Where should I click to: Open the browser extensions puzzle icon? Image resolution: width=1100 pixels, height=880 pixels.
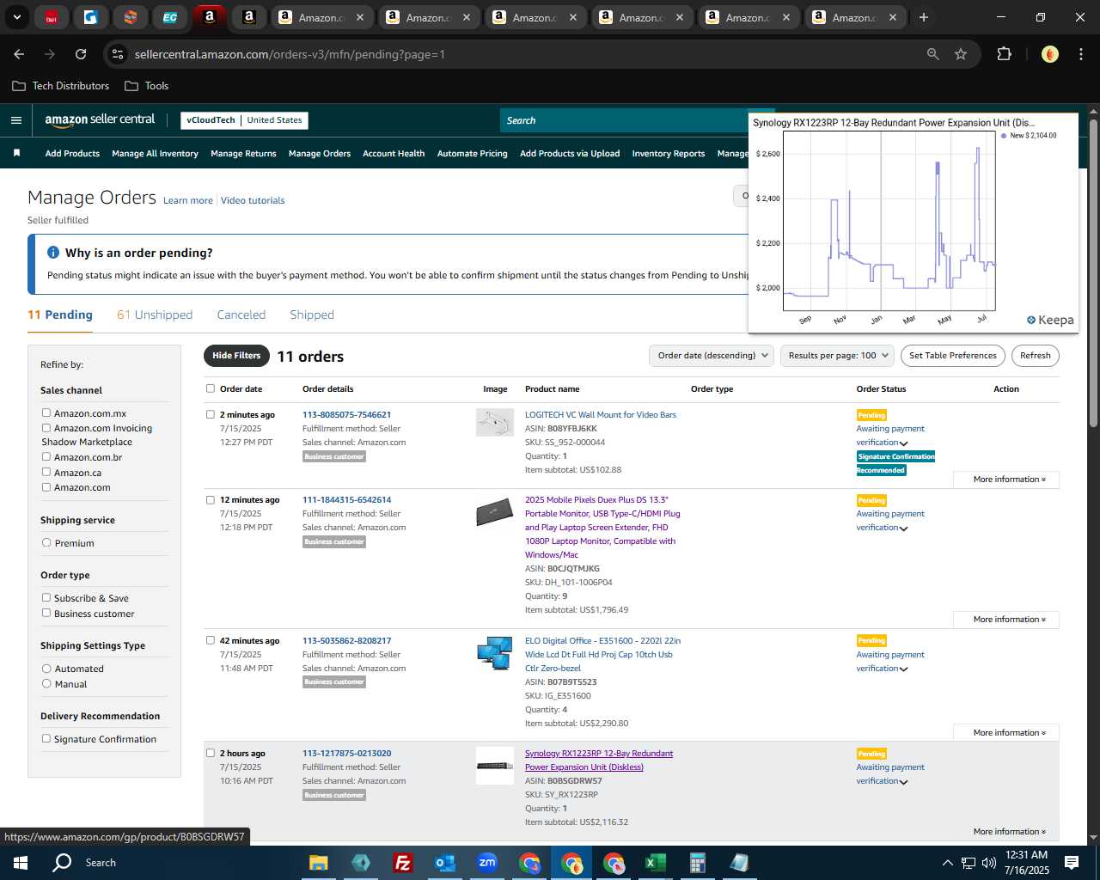1004,54
